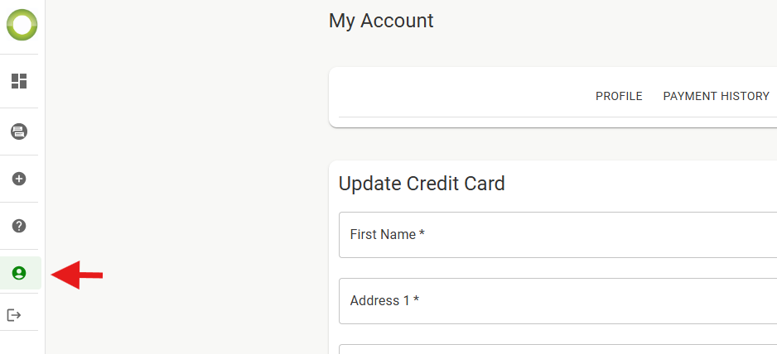Select the field below Address 1
This screenshot has width=777, height=354.
[558, 349]
